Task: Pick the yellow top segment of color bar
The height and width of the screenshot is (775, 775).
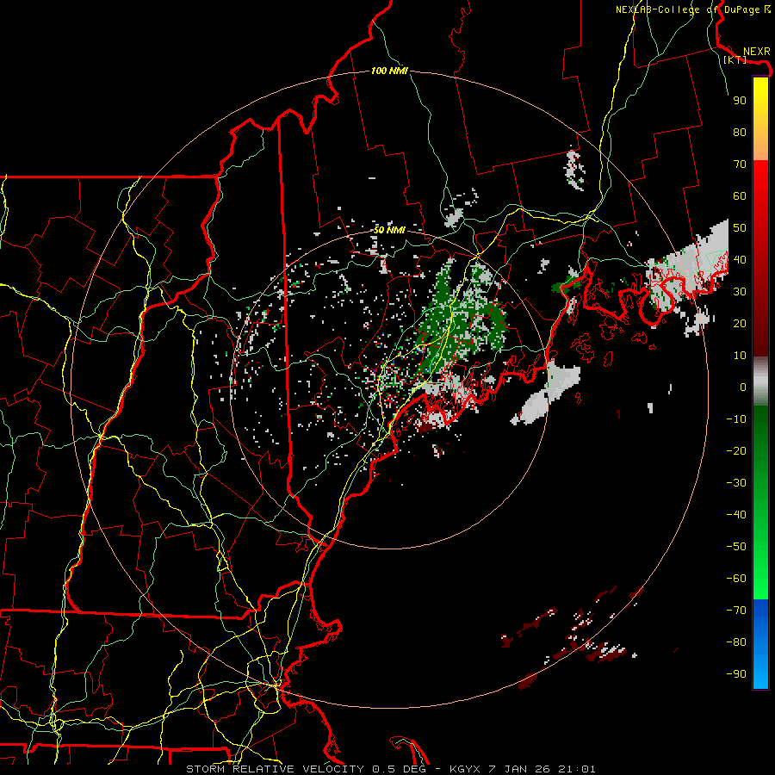Action: tap(760, 119)
